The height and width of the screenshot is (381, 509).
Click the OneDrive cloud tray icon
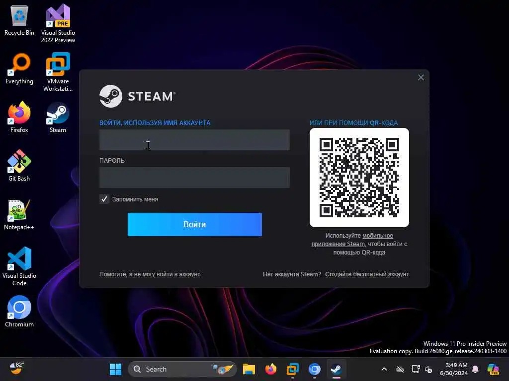(400, 369)
